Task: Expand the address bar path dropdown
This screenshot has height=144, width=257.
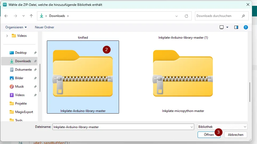Action: click(x=177, y=16)
